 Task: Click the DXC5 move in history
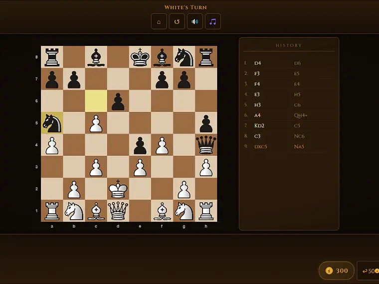(260, 146)
